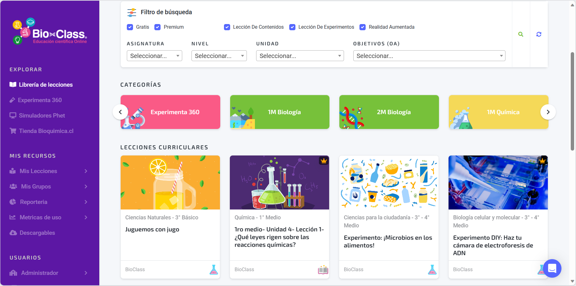Open Experimenta 360 in the sidebar
The image size is (576, 286).
[40, 100]
